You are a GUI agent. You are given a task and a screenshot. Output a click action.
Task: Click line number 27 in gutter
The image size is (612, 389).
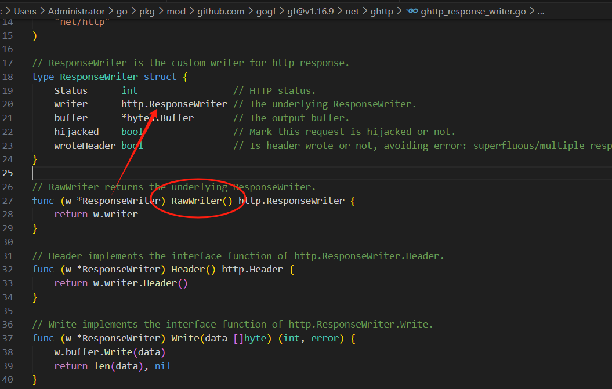point(8,201)
